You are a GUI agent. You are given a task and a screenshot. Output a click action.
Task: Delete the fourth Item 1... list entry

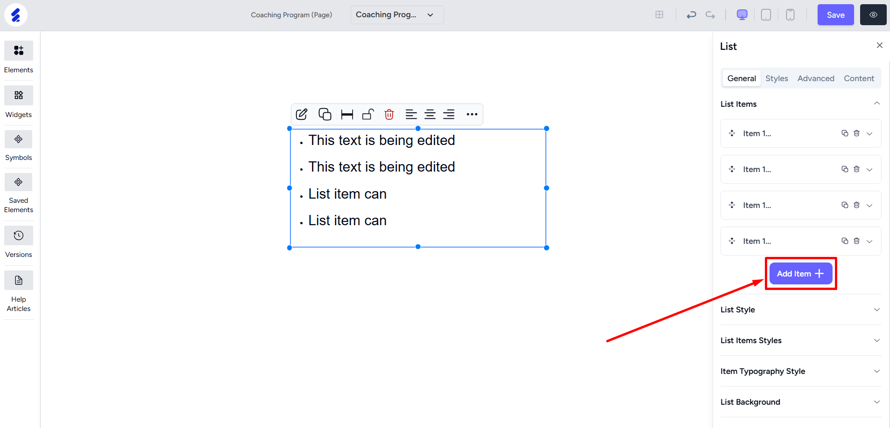(856, 241)
